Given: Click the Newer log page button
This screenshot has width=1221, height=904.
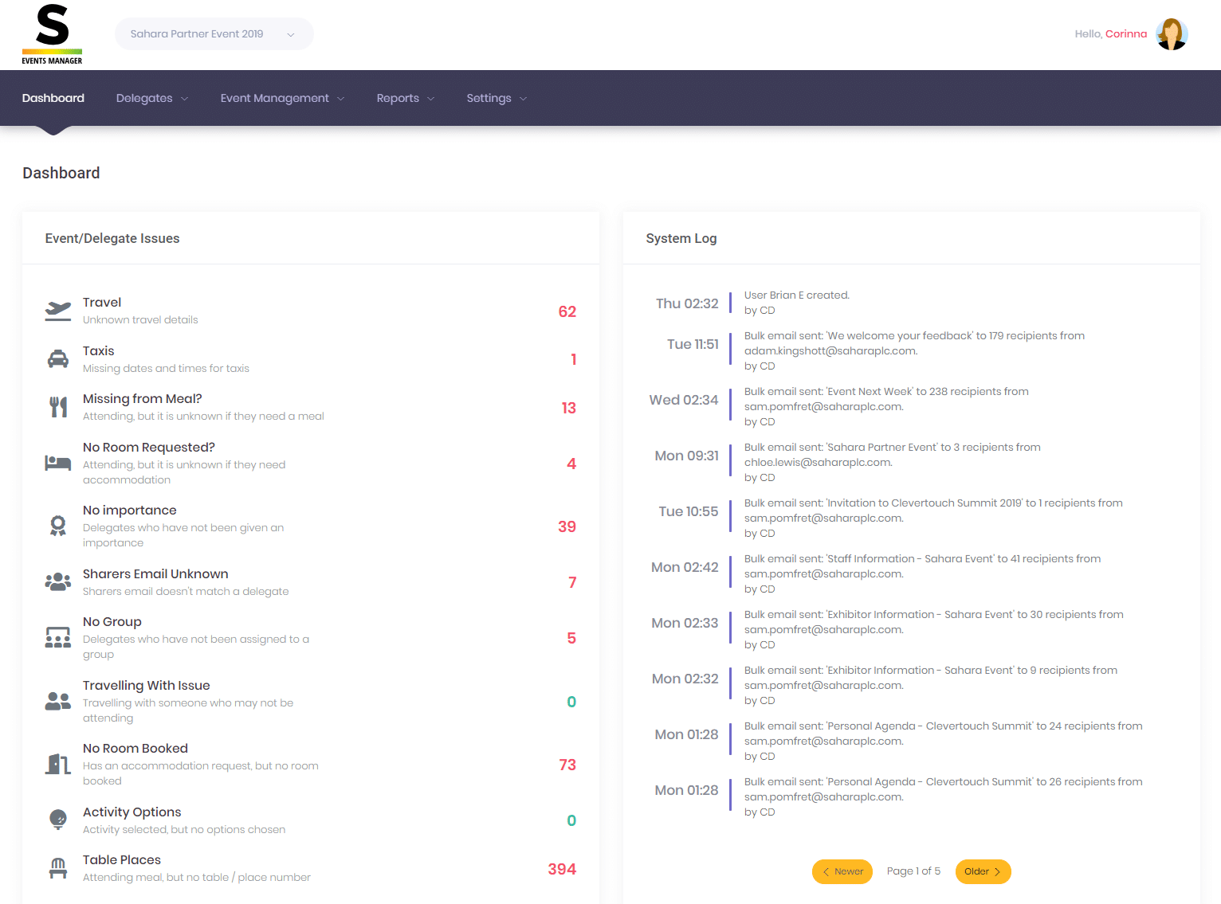Looking at the screenshot, I should [x=842, y=871].
